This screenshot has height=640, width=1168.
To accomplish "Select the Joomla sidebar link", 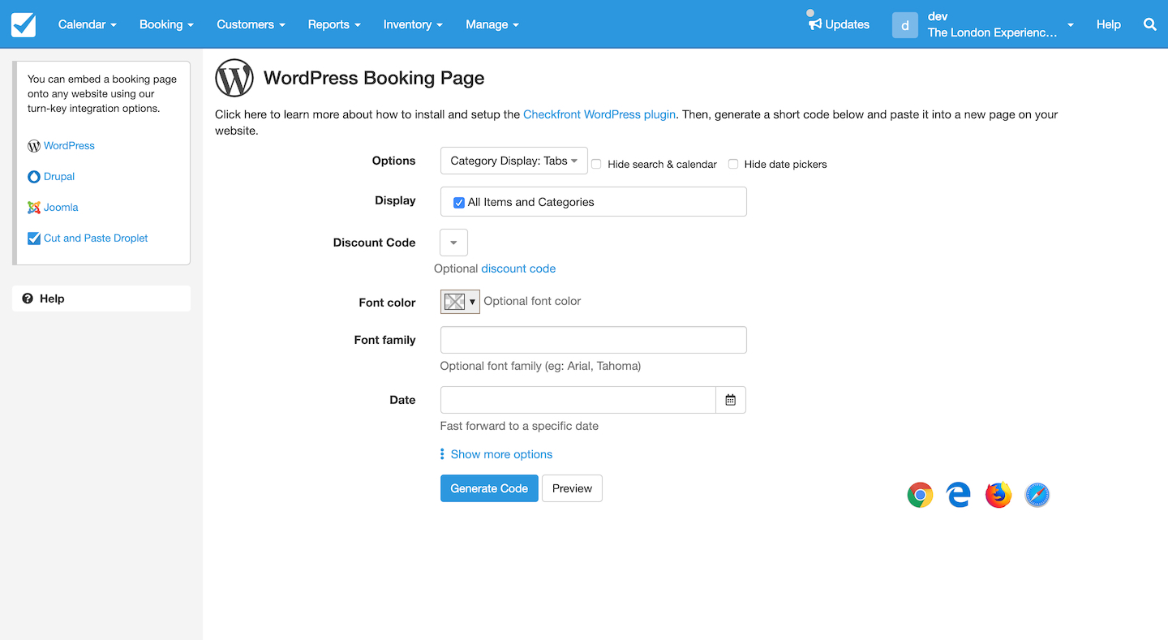I will click(x=61, y=208).
